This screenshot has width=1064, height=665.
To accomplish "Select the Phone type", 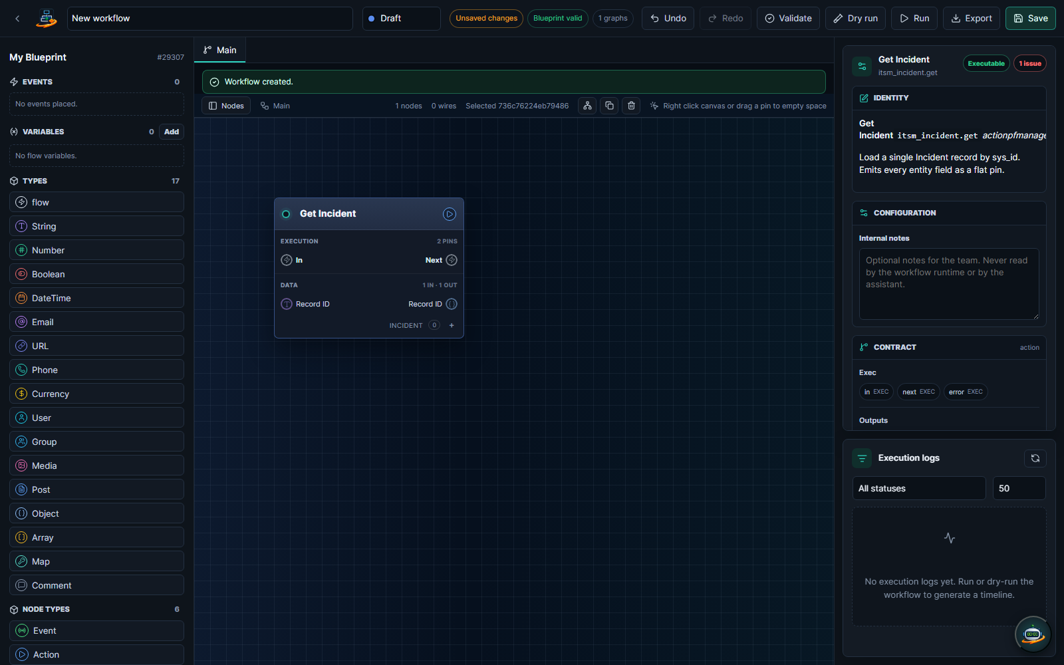I will [x=97, y=370].
